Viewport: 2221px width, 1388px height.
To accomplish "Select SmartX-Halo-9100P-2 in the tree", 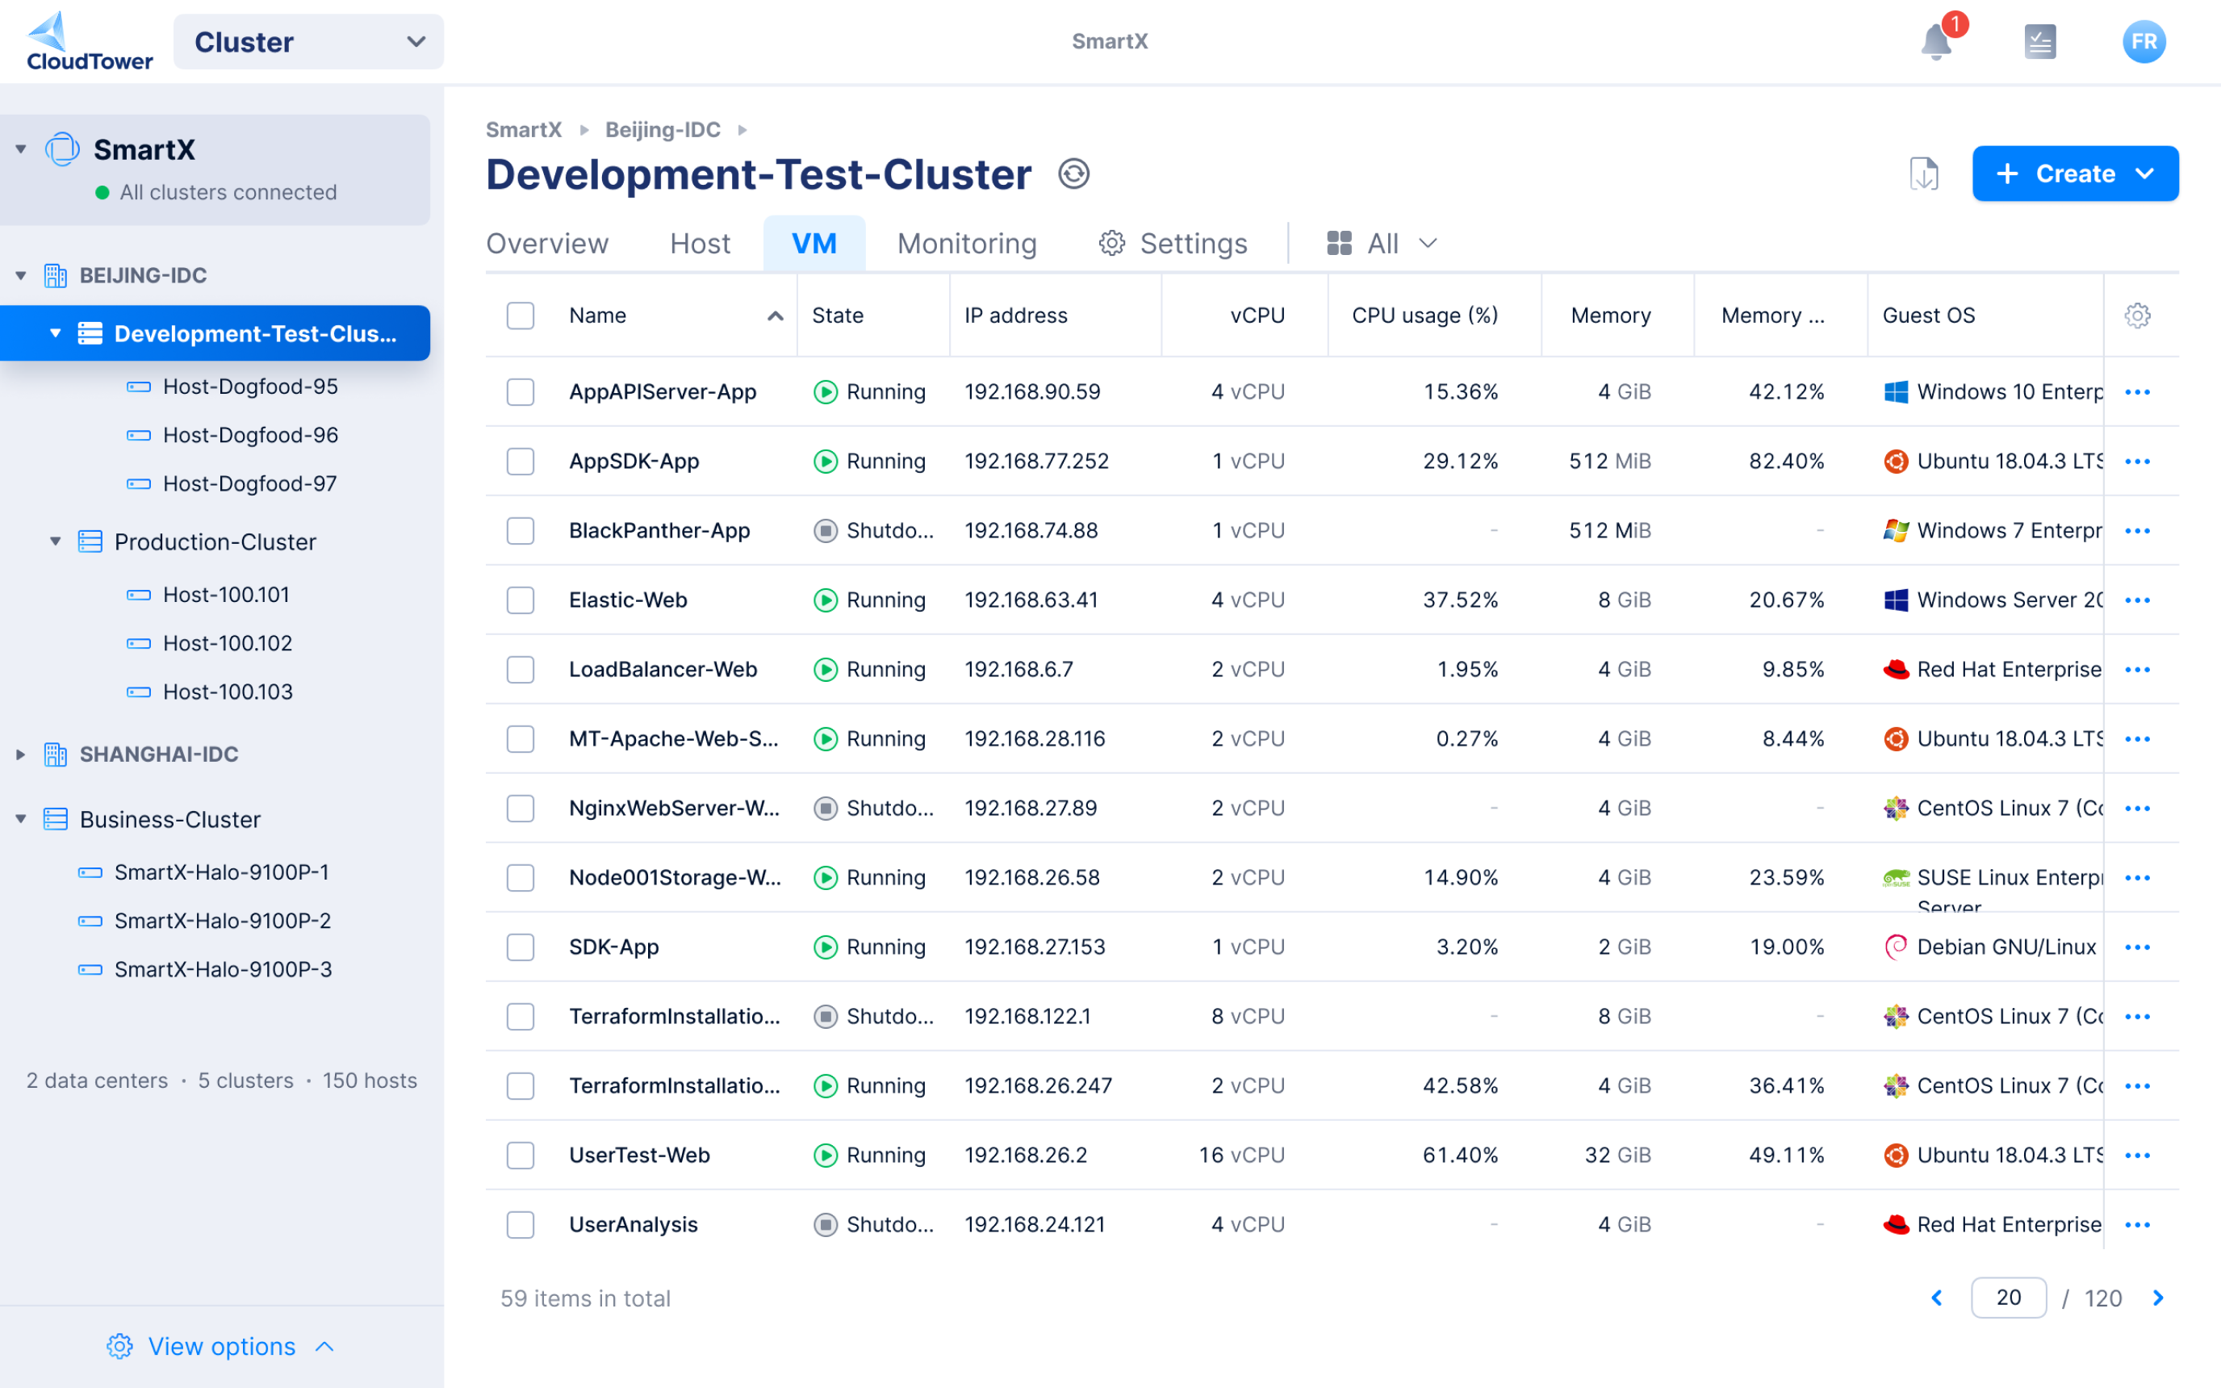I will coord(222,921).
